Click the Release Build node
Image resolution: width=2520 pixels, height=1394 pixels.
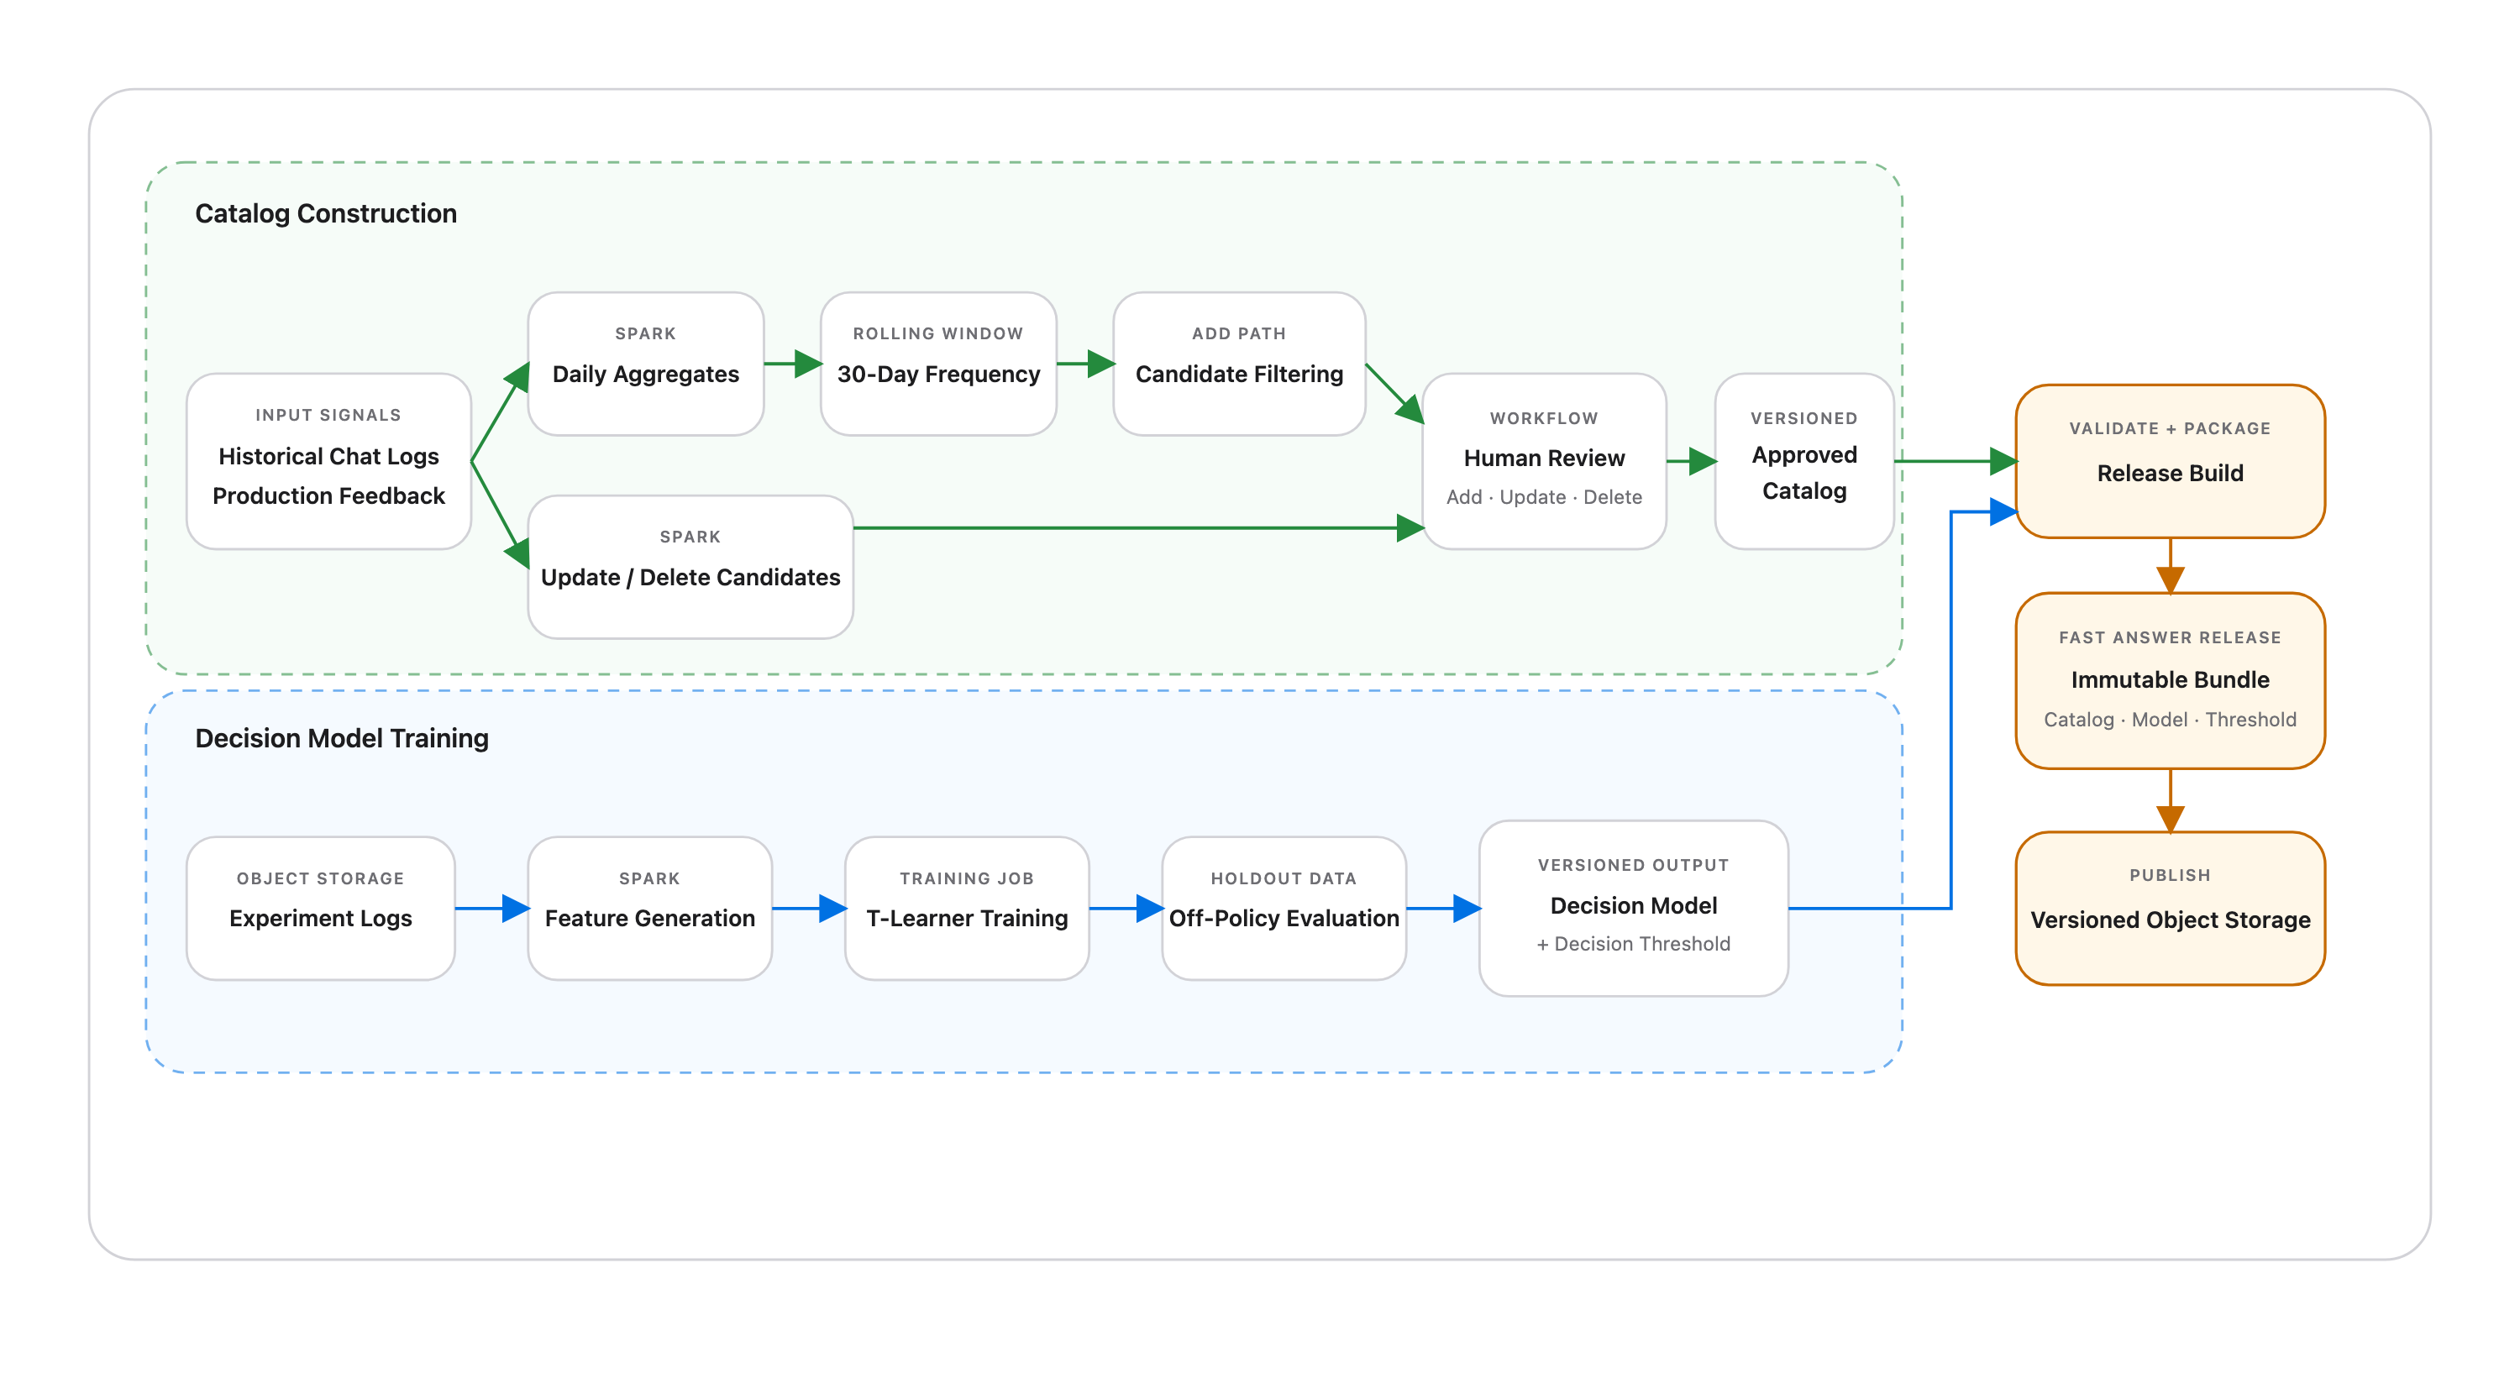2170,461
